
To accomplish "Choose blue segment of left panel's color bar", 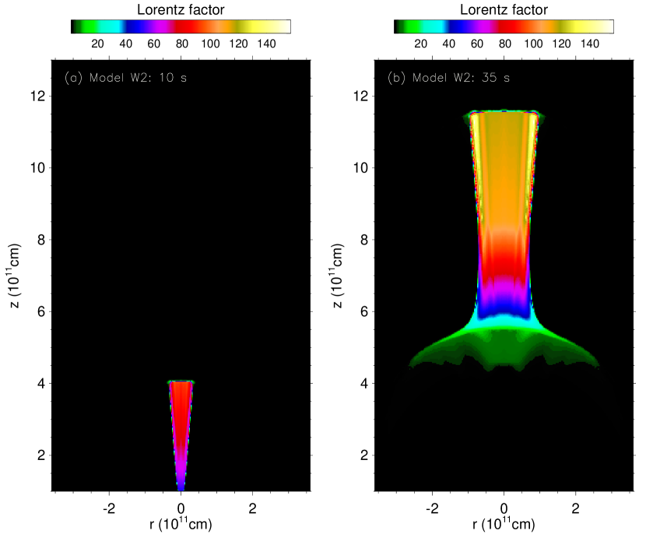I will (139, 26).
